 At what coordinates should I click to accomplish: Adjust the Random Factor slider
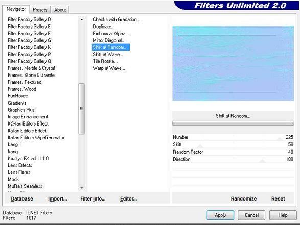click(233, 152)
